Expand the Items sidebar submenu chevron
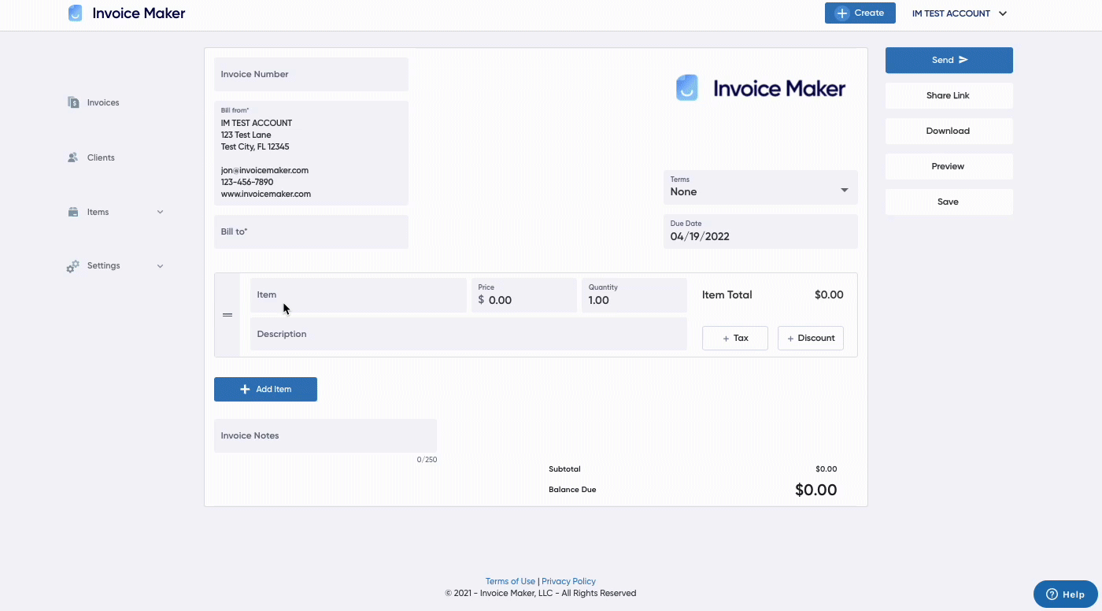 [x=161, y=212]
